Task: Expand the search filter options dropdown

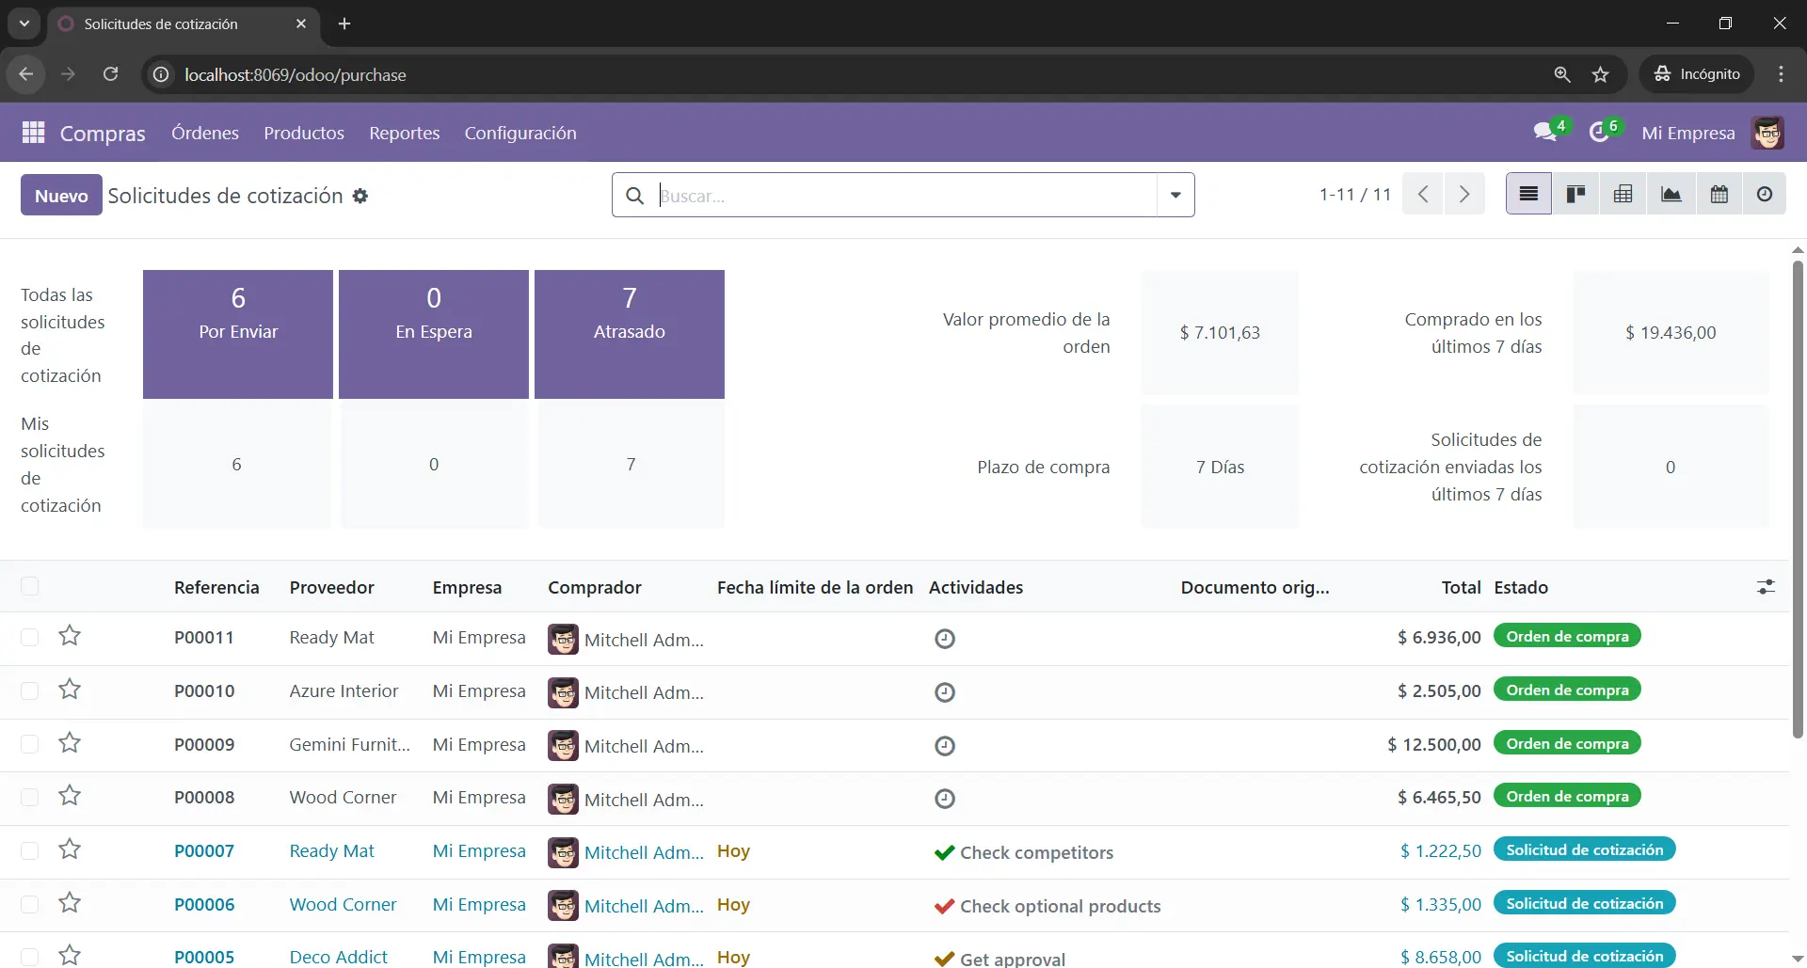Action: 1175,196
